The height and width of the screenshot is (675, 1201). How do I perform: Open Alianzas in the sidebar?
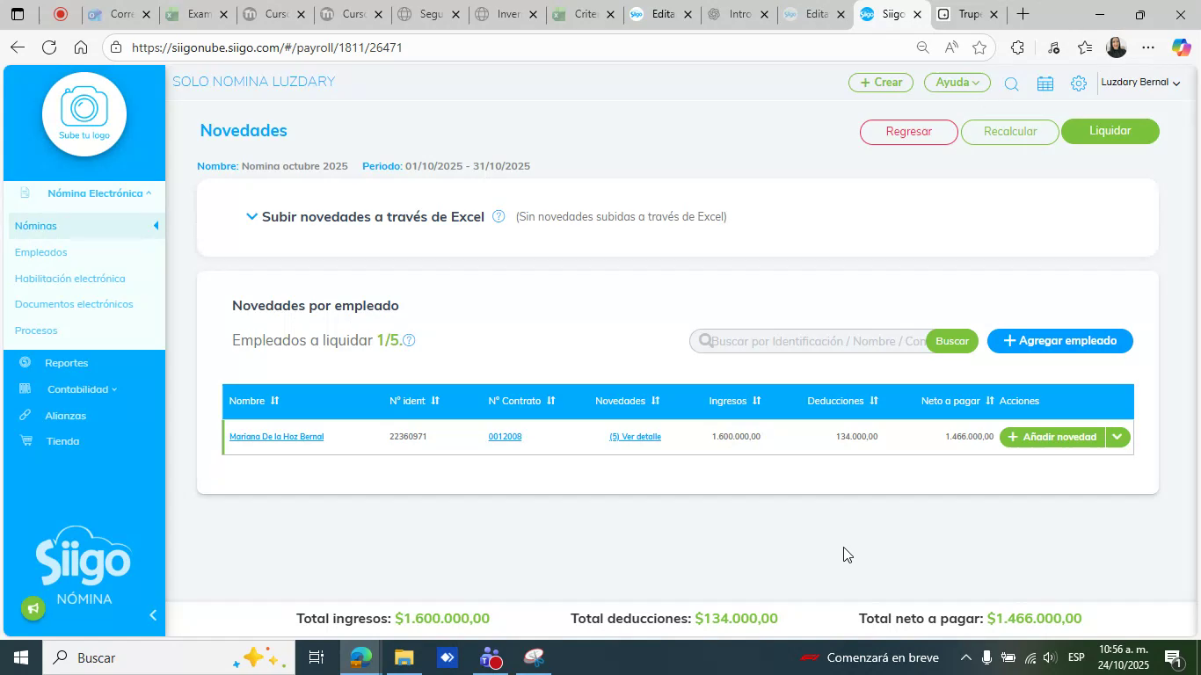pos(65,416)
